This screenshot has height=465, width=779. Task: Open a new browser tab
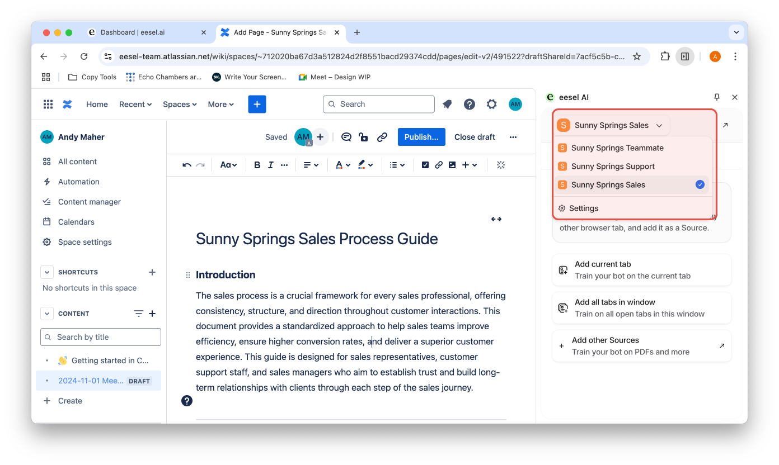(357, 32)
